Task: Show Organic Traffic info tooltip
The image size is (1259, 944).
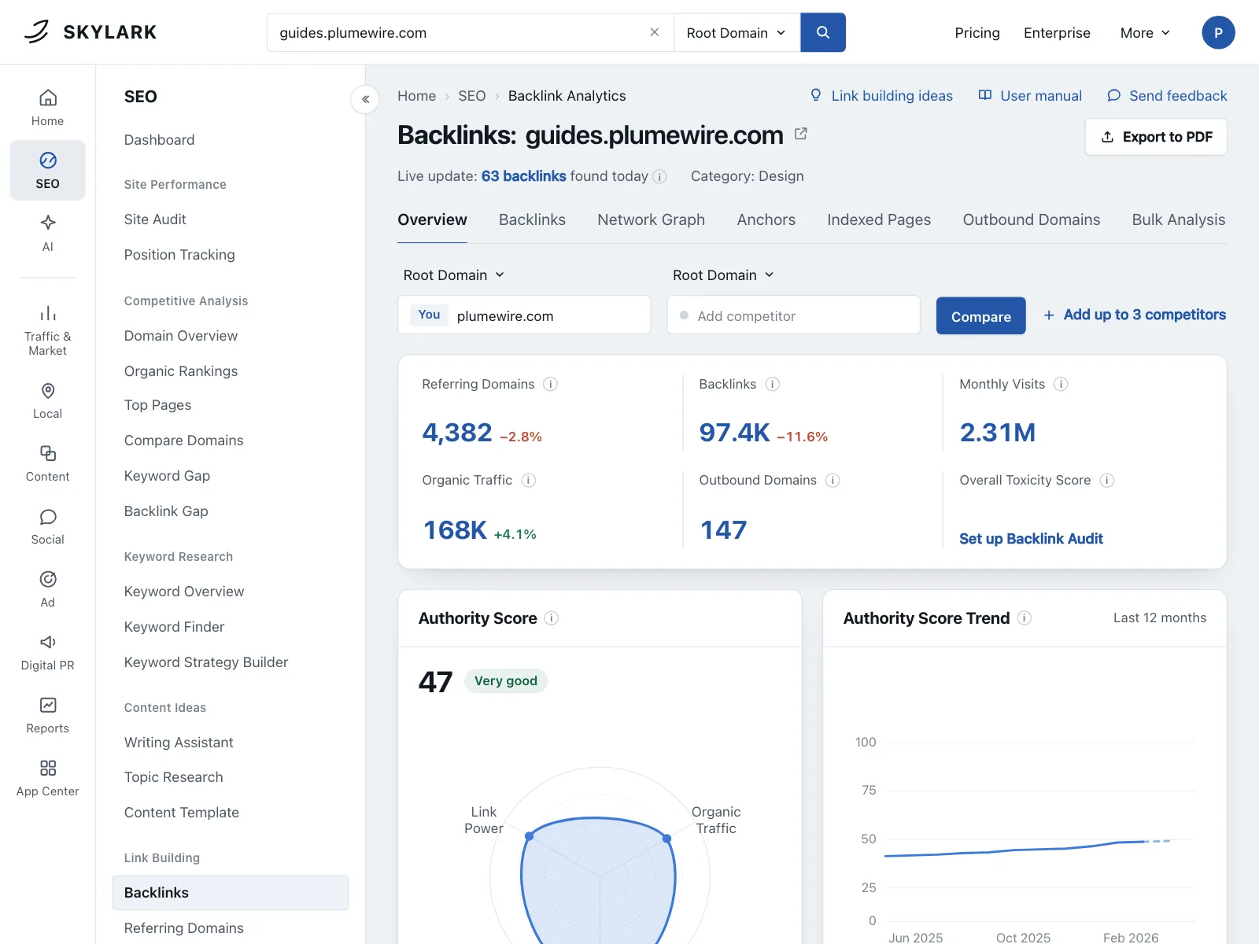Action: (529, 480)
